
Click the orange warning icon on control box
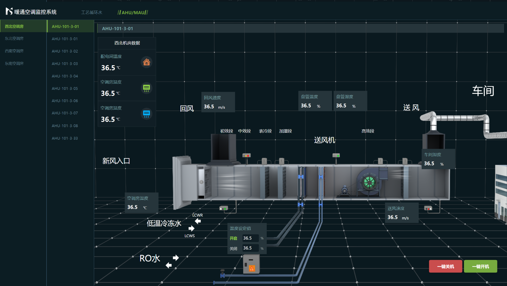tap(252, 268)
